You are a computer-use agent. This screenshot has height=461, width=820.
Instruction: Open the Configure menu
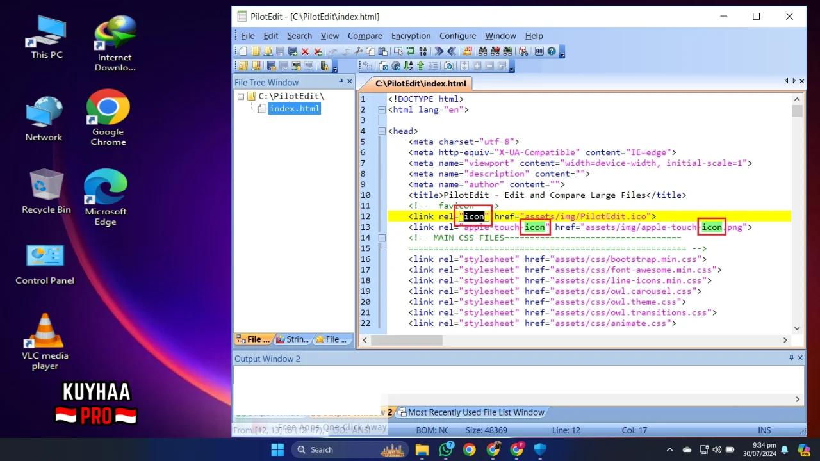(x=457, y=36)
